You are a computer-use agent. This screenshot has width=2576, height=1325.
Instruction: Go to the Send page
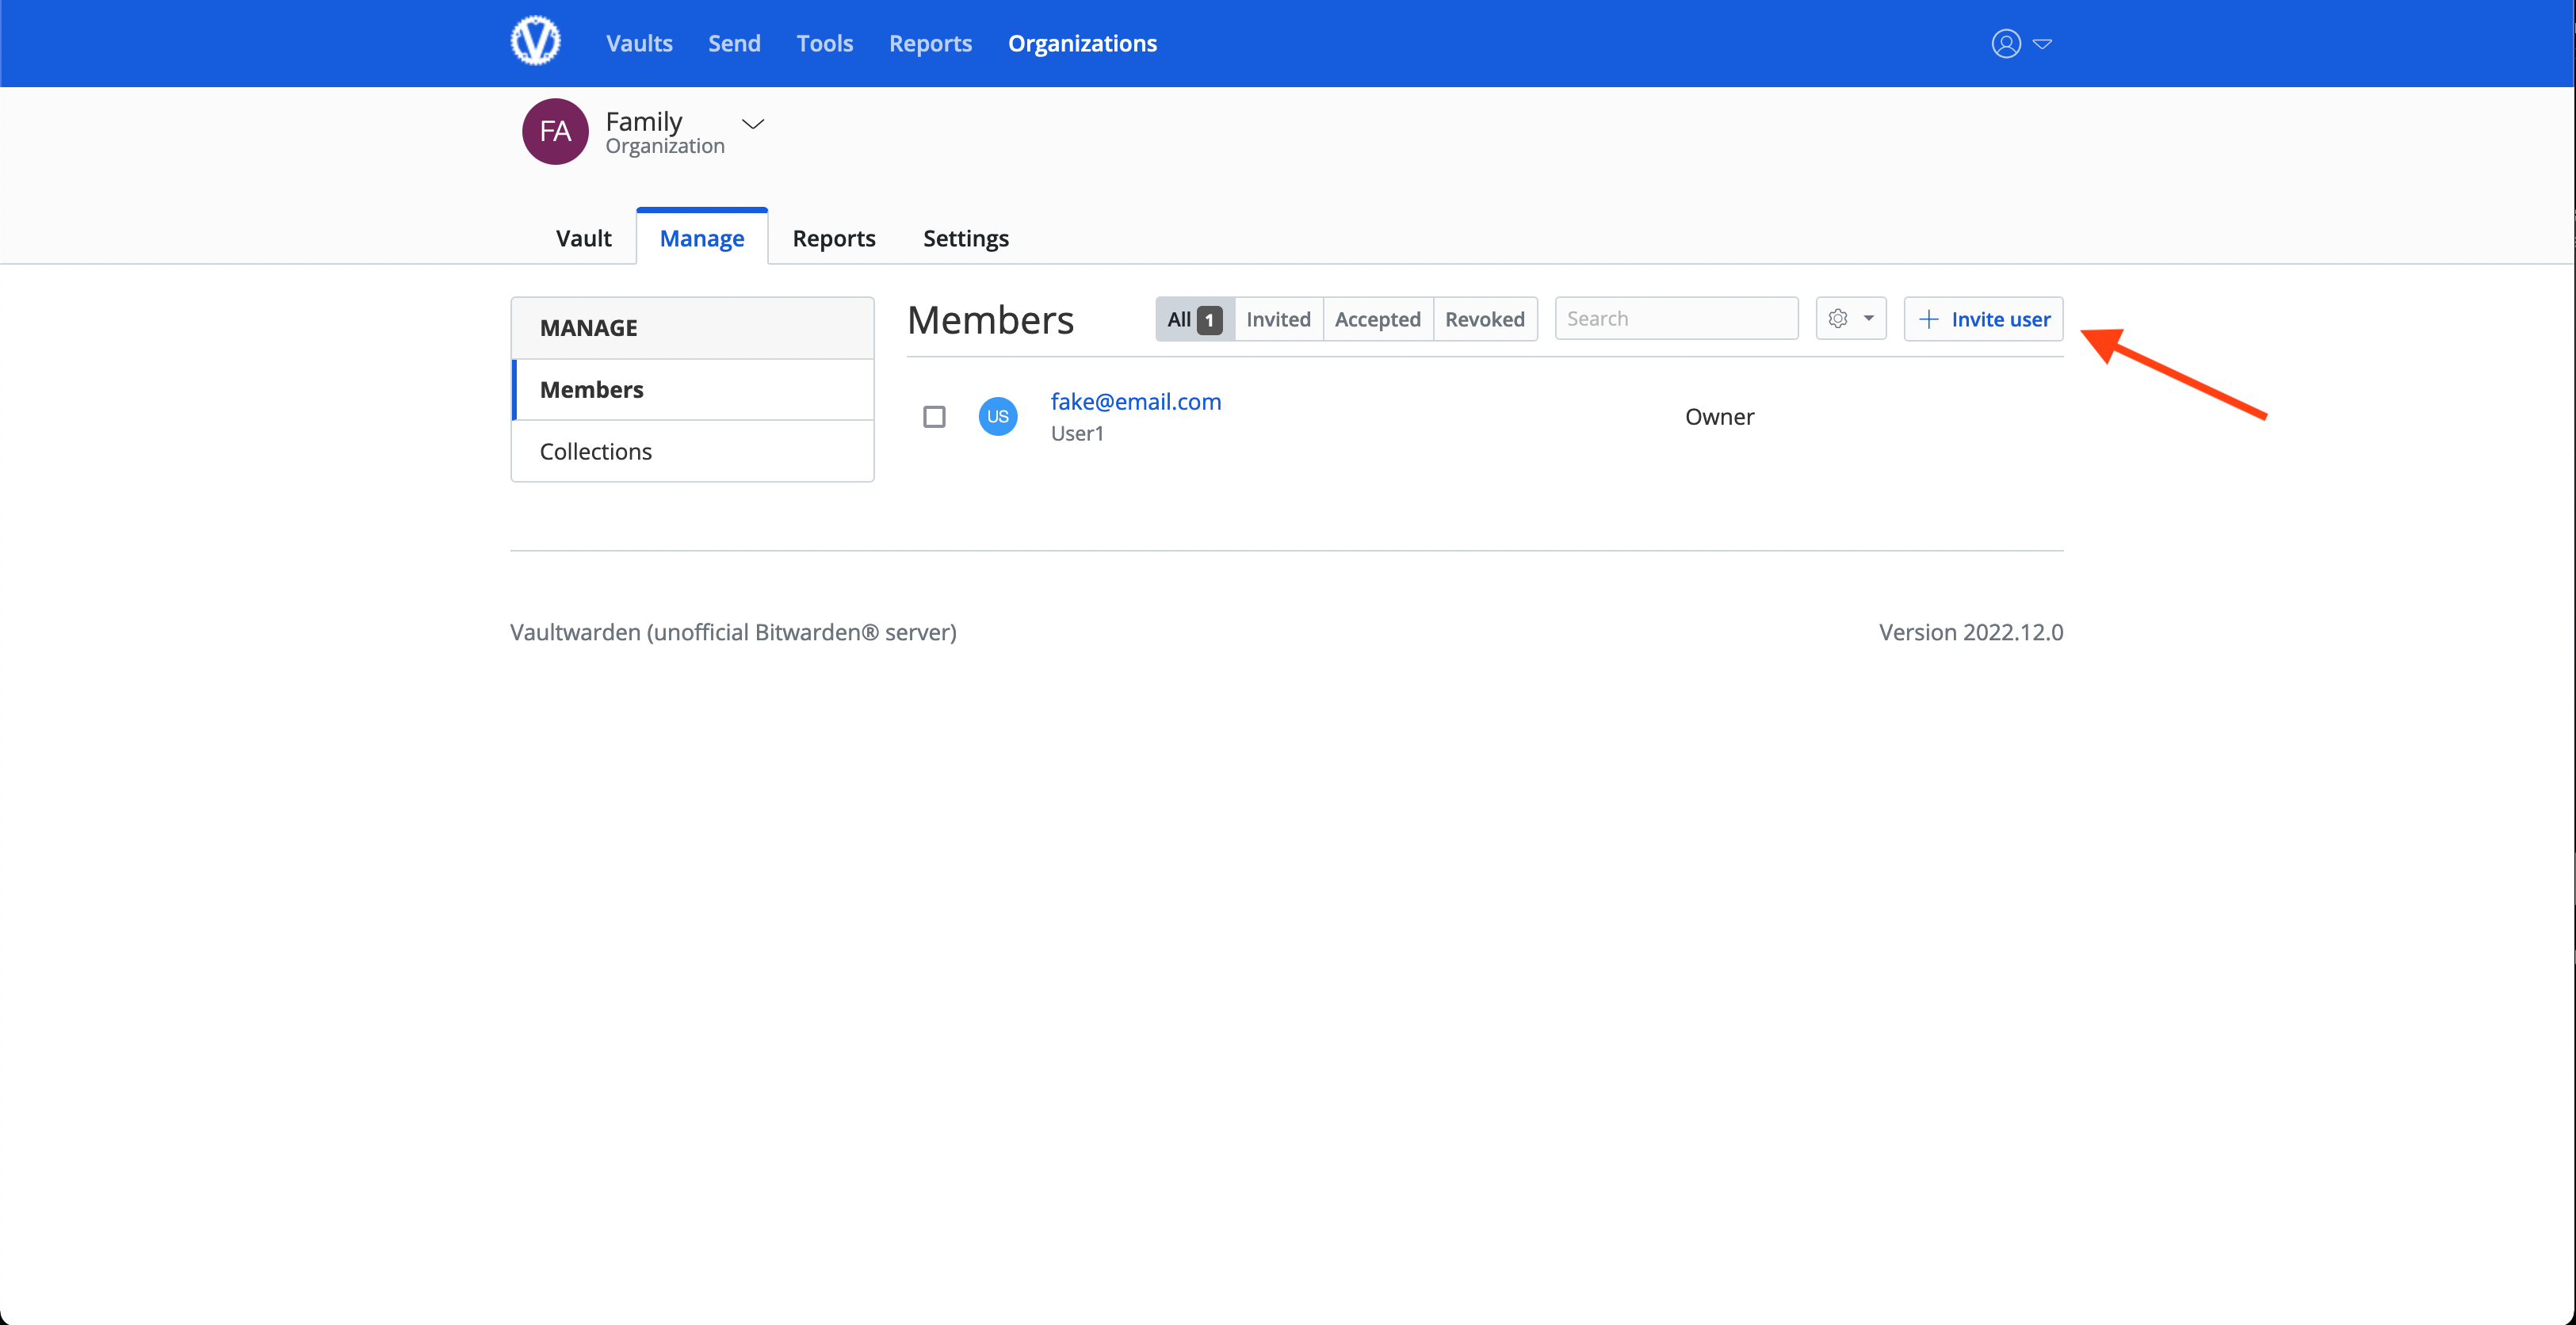click(x=734, y=43)
